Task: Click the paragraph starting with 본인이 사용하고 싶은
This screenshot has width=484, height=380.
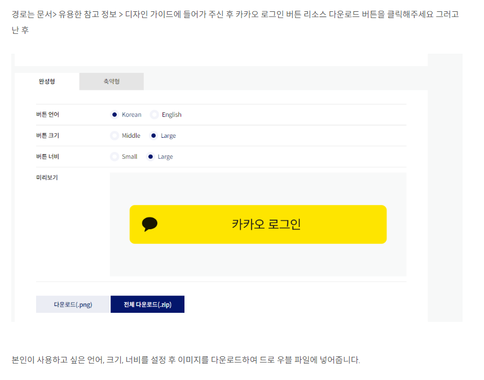Action: [186, 360]
